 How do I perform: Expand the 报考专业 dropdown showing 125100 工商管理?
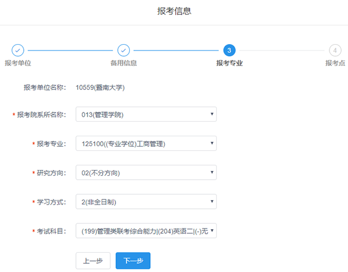pyautogui.click(x=146, y=143)
